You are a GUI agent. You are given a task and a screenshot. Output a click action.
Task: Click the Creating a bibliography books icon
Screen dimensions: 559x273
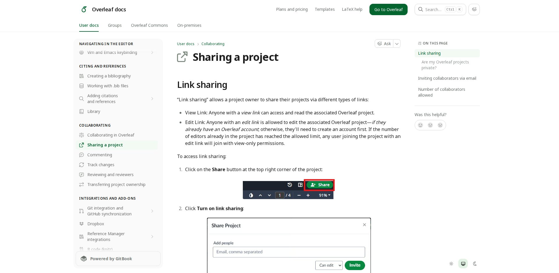82,76
